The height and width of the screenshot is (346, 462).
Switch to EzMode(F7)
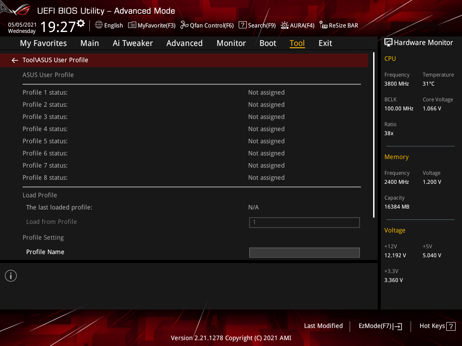[380, 326]
